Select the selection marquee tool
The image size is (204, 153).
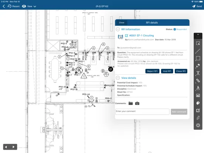tap(198, 43)
